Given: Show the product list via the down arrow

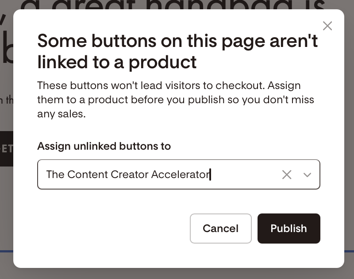Looking at the screenshot, I should [x=307, y=174].
